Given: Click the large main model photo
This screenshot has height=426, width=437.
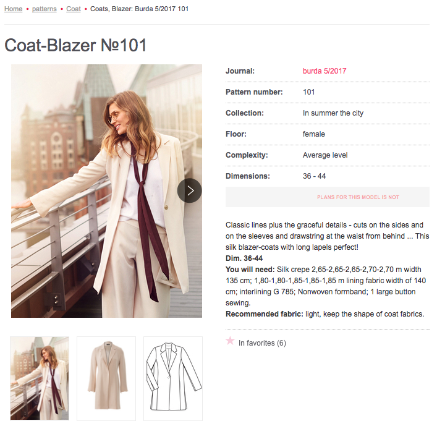Looking at the screenshot, I should click(x=93, y=190).
